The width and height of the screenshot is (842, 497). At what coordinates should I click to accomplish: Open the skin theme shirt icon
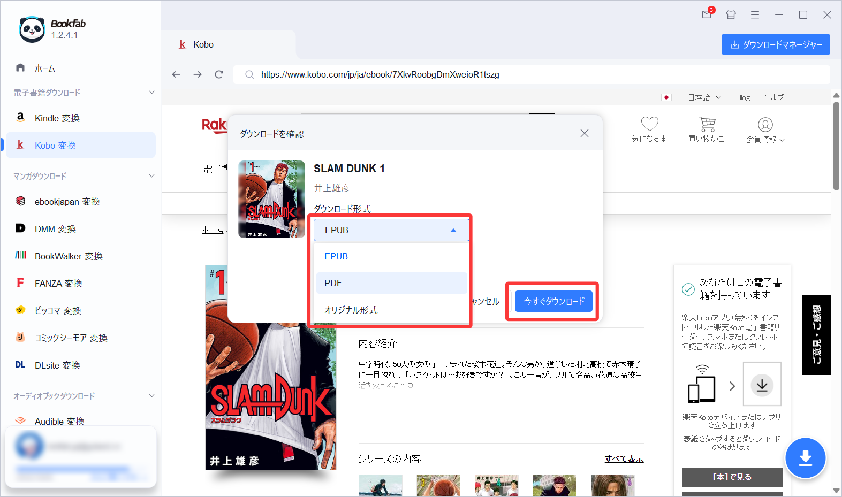coord(731,15)
